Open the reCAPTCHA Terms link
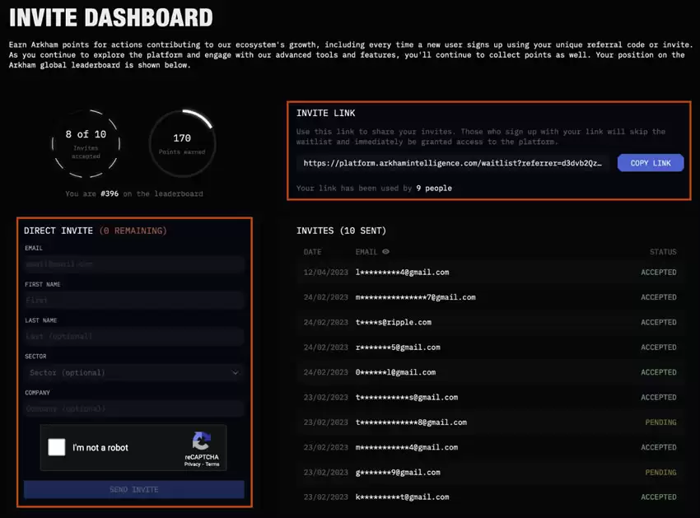The height and width of the screenshot is (518, 700). coord(212,464)
